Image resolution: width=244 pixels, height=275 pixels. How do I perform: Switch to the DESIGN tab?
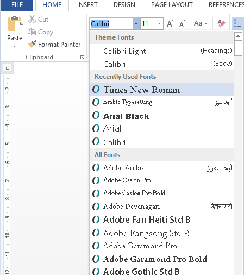pos(124,5)
